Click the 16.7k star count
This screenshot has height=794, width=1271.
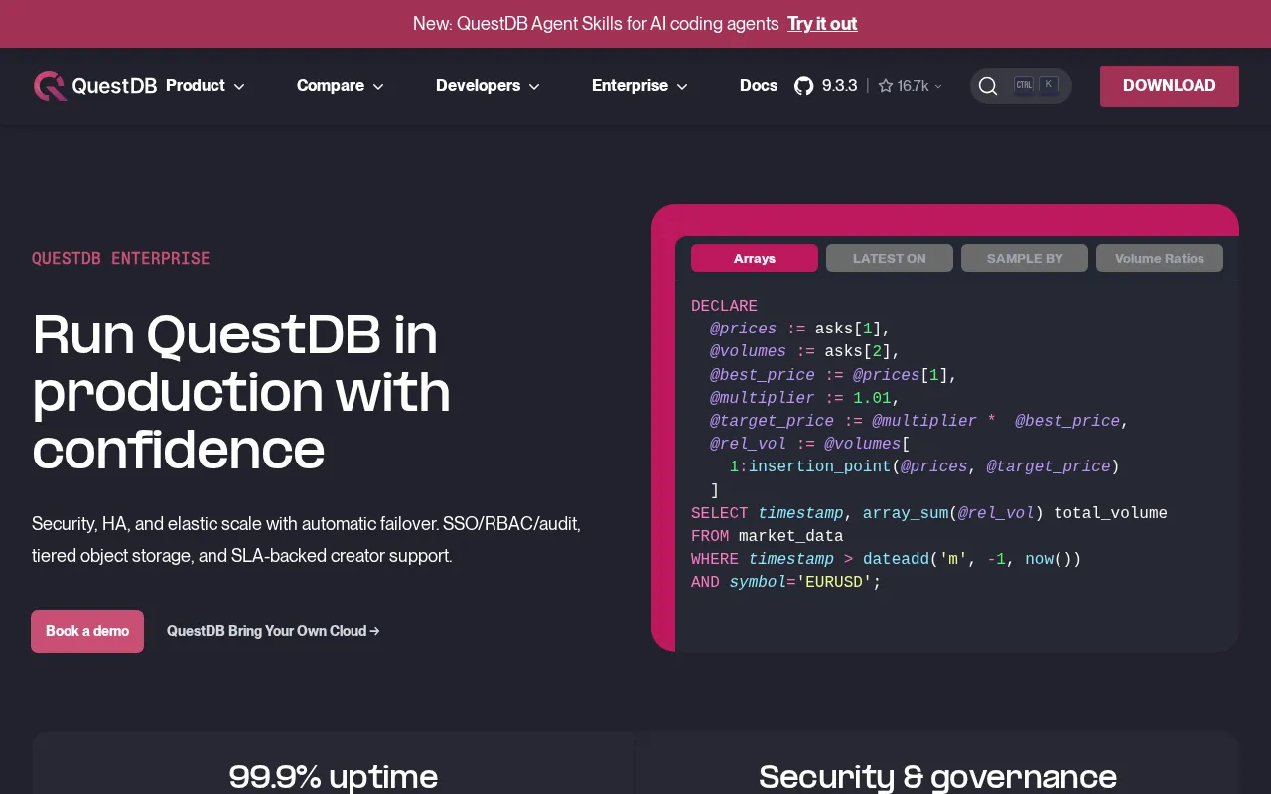pyautogui.click(x=913, y=86)
